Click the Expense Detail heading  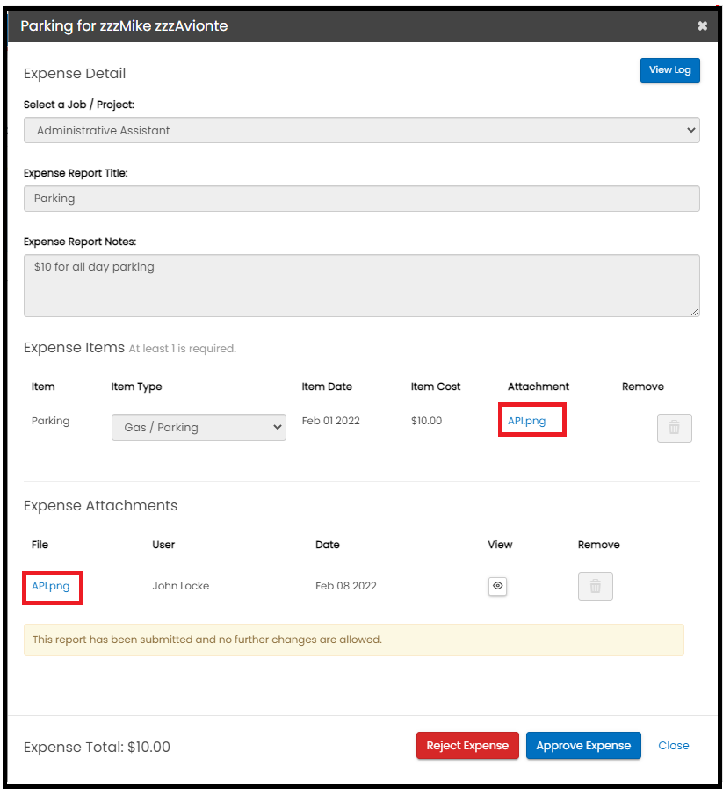tap(75, 74)
